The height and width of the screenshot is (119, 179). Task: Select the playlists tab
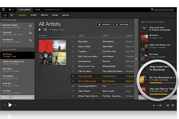point(22,15)
